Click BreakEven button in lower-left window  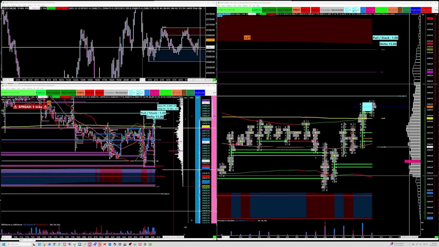tap(40, 93)
